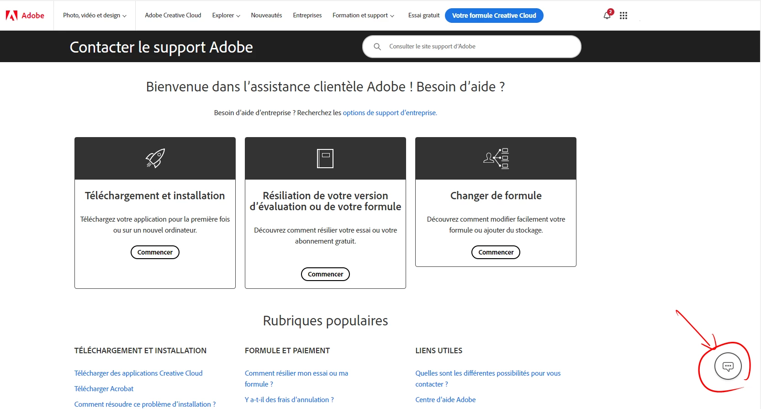Click Commencer under Téléchargement et installation
Image resolution: width=761 pixels, height=409 pixels.
(155, 252)
